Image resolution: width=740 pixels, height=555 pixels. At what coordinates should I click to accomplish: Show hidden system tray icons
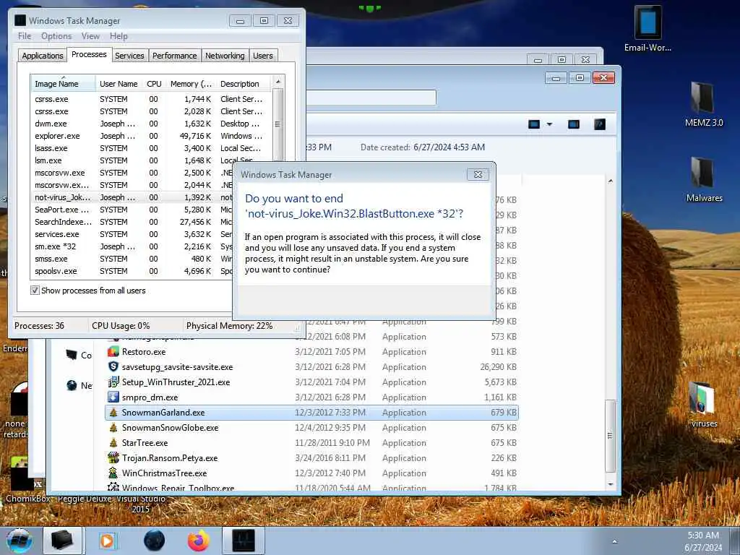coord(614,541)
